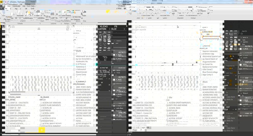253x136 pixels.
Task: Switch to the Home ribbon tab
Action: tap(9, 6)
